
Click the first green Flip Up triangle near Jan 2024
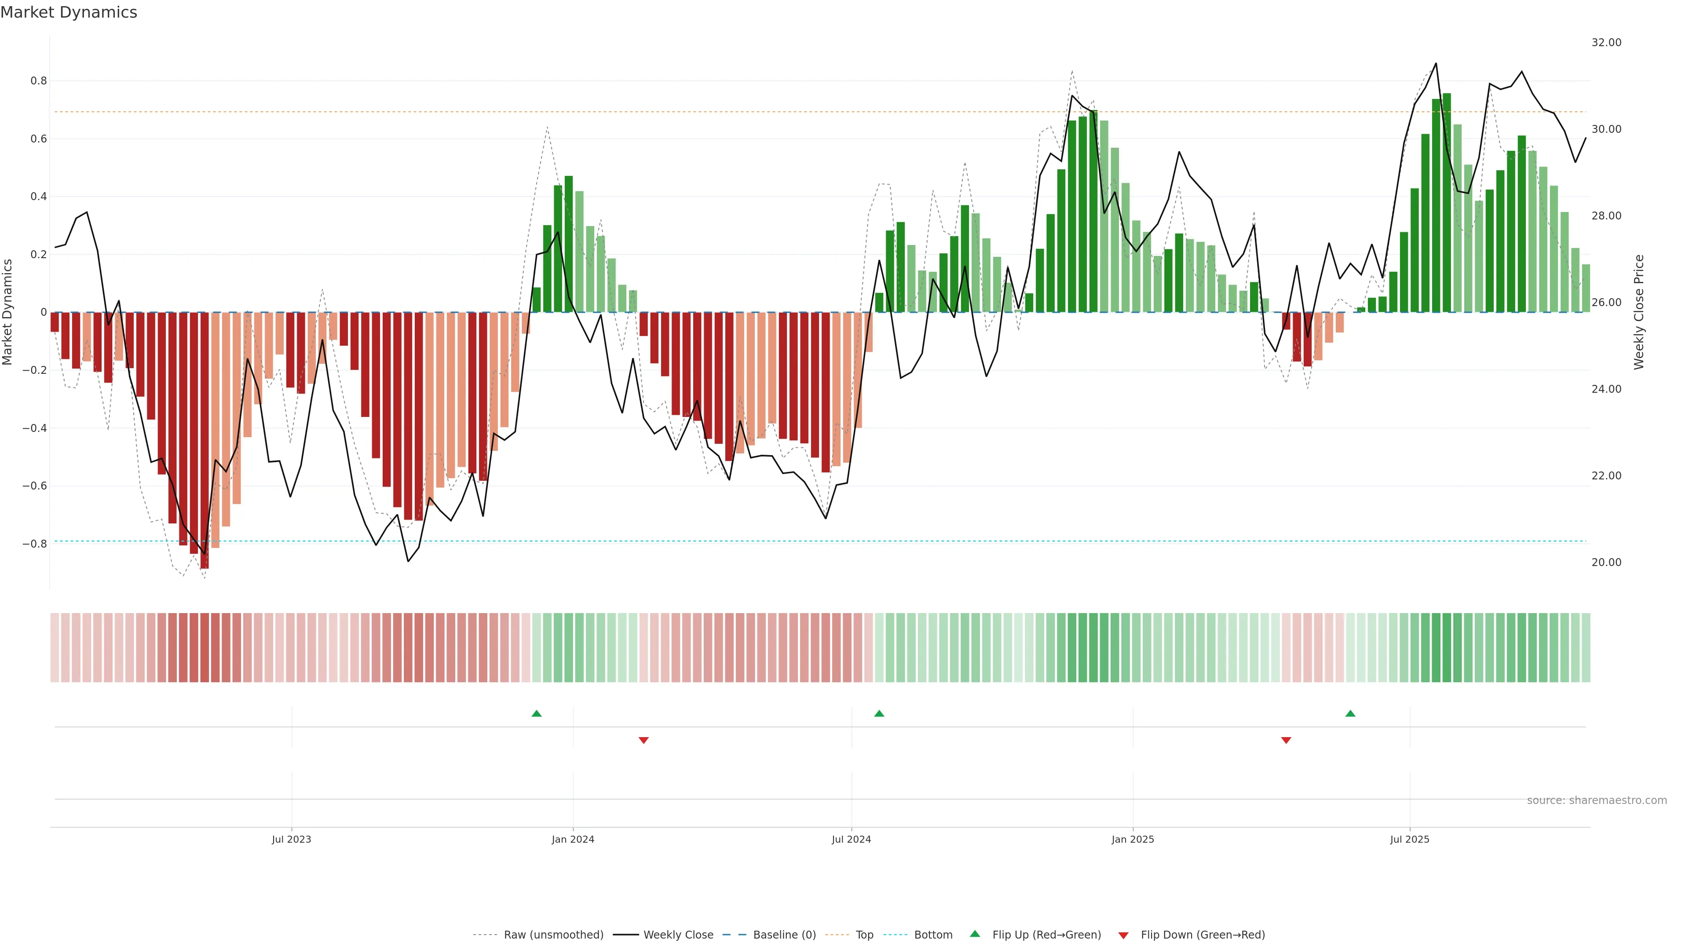(536, 713)
